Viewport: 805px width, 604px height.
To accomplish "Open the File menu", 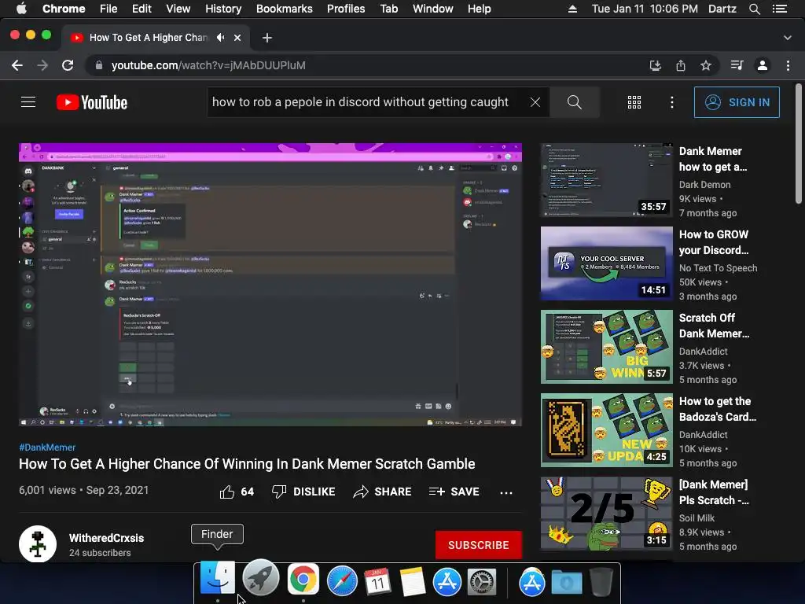I will (108, 9).
